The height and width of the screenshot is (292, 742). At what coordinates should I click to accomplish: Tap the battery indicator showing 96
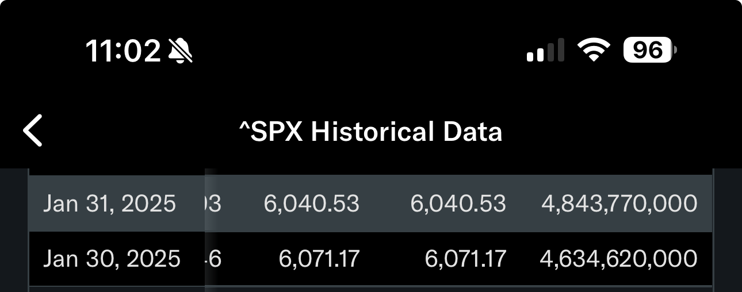pyautogui.click(x=650, y=51)
